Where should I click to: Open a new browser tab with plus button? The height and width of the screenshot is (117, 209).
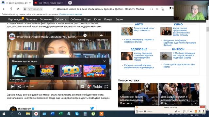[x=70, y=3]
